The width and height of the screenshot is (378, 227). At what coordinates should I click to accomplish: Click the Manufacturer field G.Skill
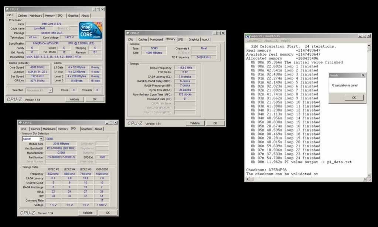(x=61, y=153)
